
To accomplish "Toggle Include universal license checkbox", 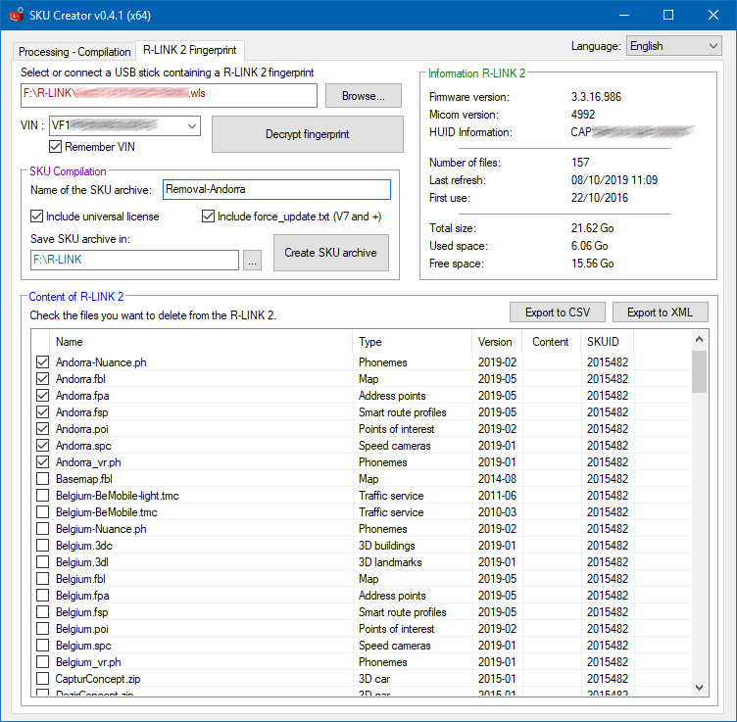I will 36,217.
